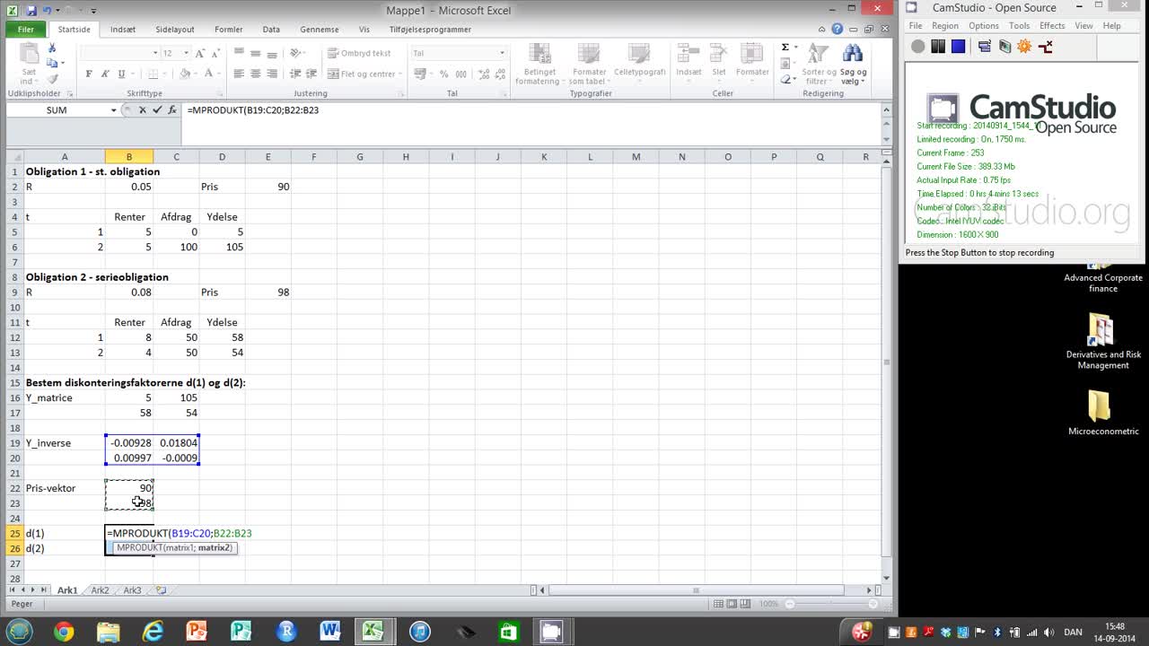Click cell B19 showing -0.00928

129,442
